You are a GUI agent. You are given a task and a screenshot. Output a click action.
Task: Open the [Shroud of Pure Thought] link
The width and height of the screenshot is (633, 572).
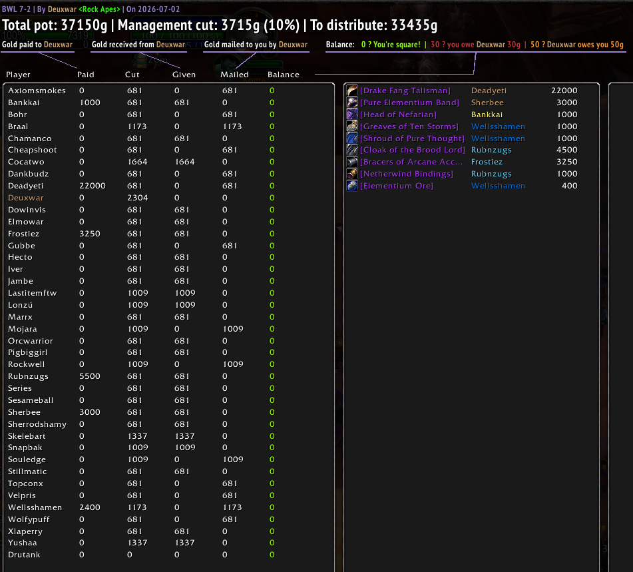[x=412, y=138]
